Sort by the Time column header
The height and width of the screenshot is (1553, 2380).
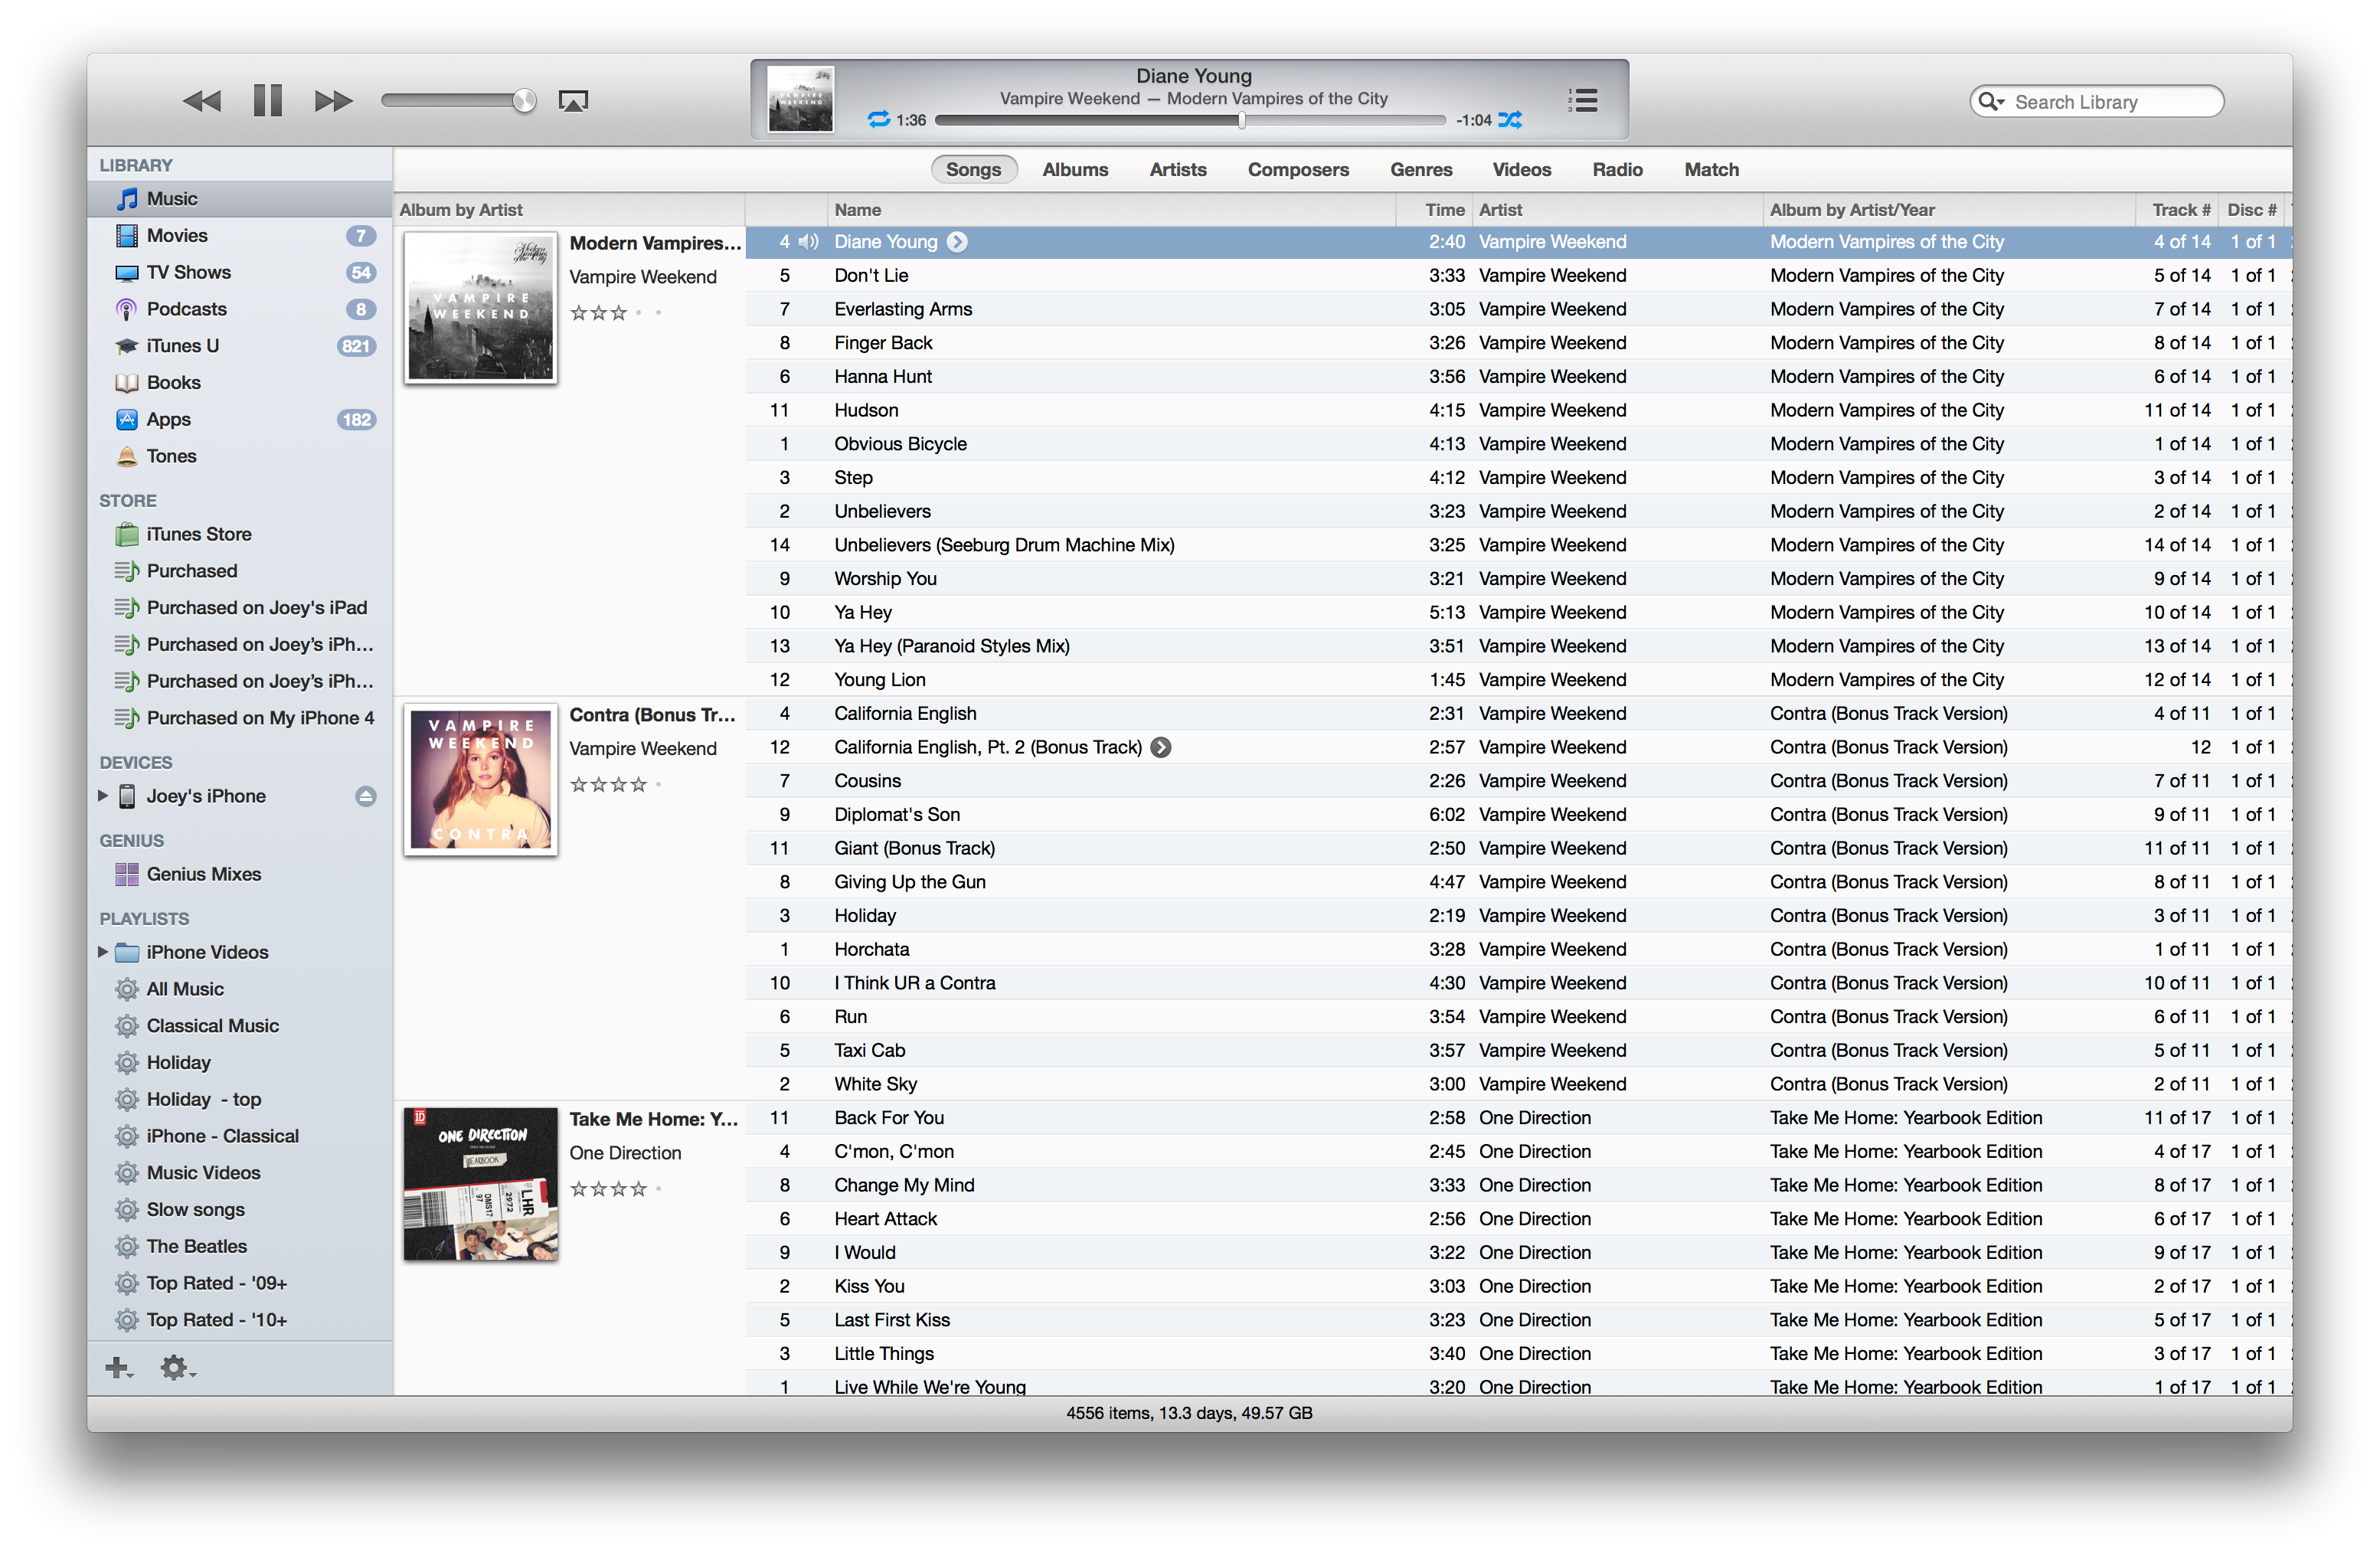coord(1435,210)
